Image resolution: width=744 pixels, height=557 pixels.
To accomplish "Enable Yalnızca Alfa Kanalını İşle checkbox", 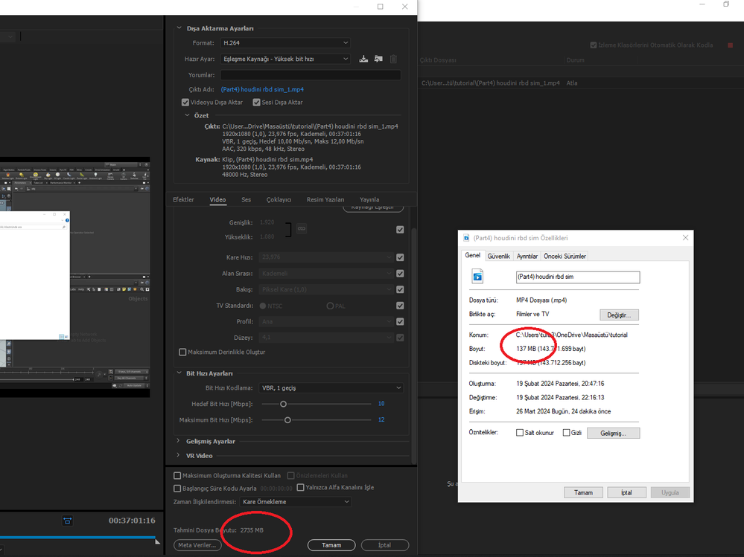I will coord(300,487).
